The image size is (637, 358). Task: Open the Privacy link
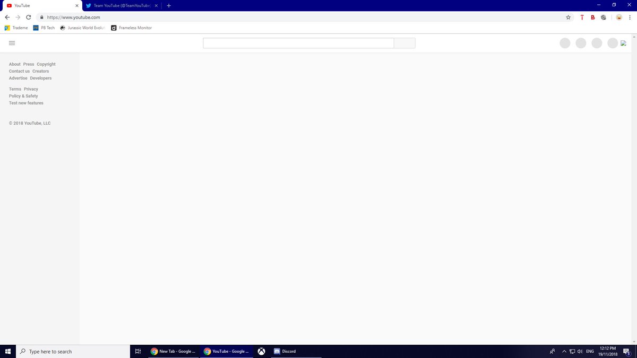click(x=31, y=89)
